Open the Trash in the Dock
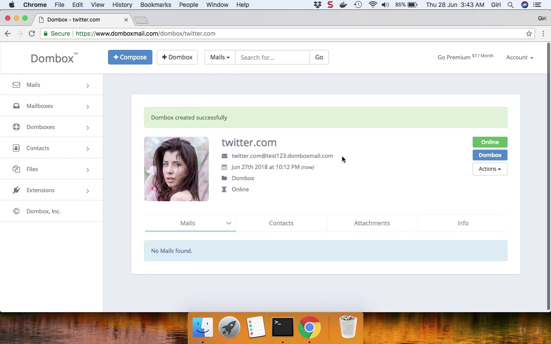The width and height of the screenshot is (551, 344). pyautogui.click(x=348, y=327)
